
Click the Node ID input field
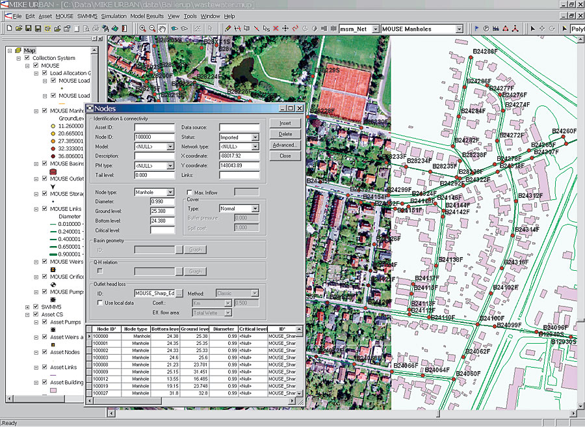tap(155, 137)
